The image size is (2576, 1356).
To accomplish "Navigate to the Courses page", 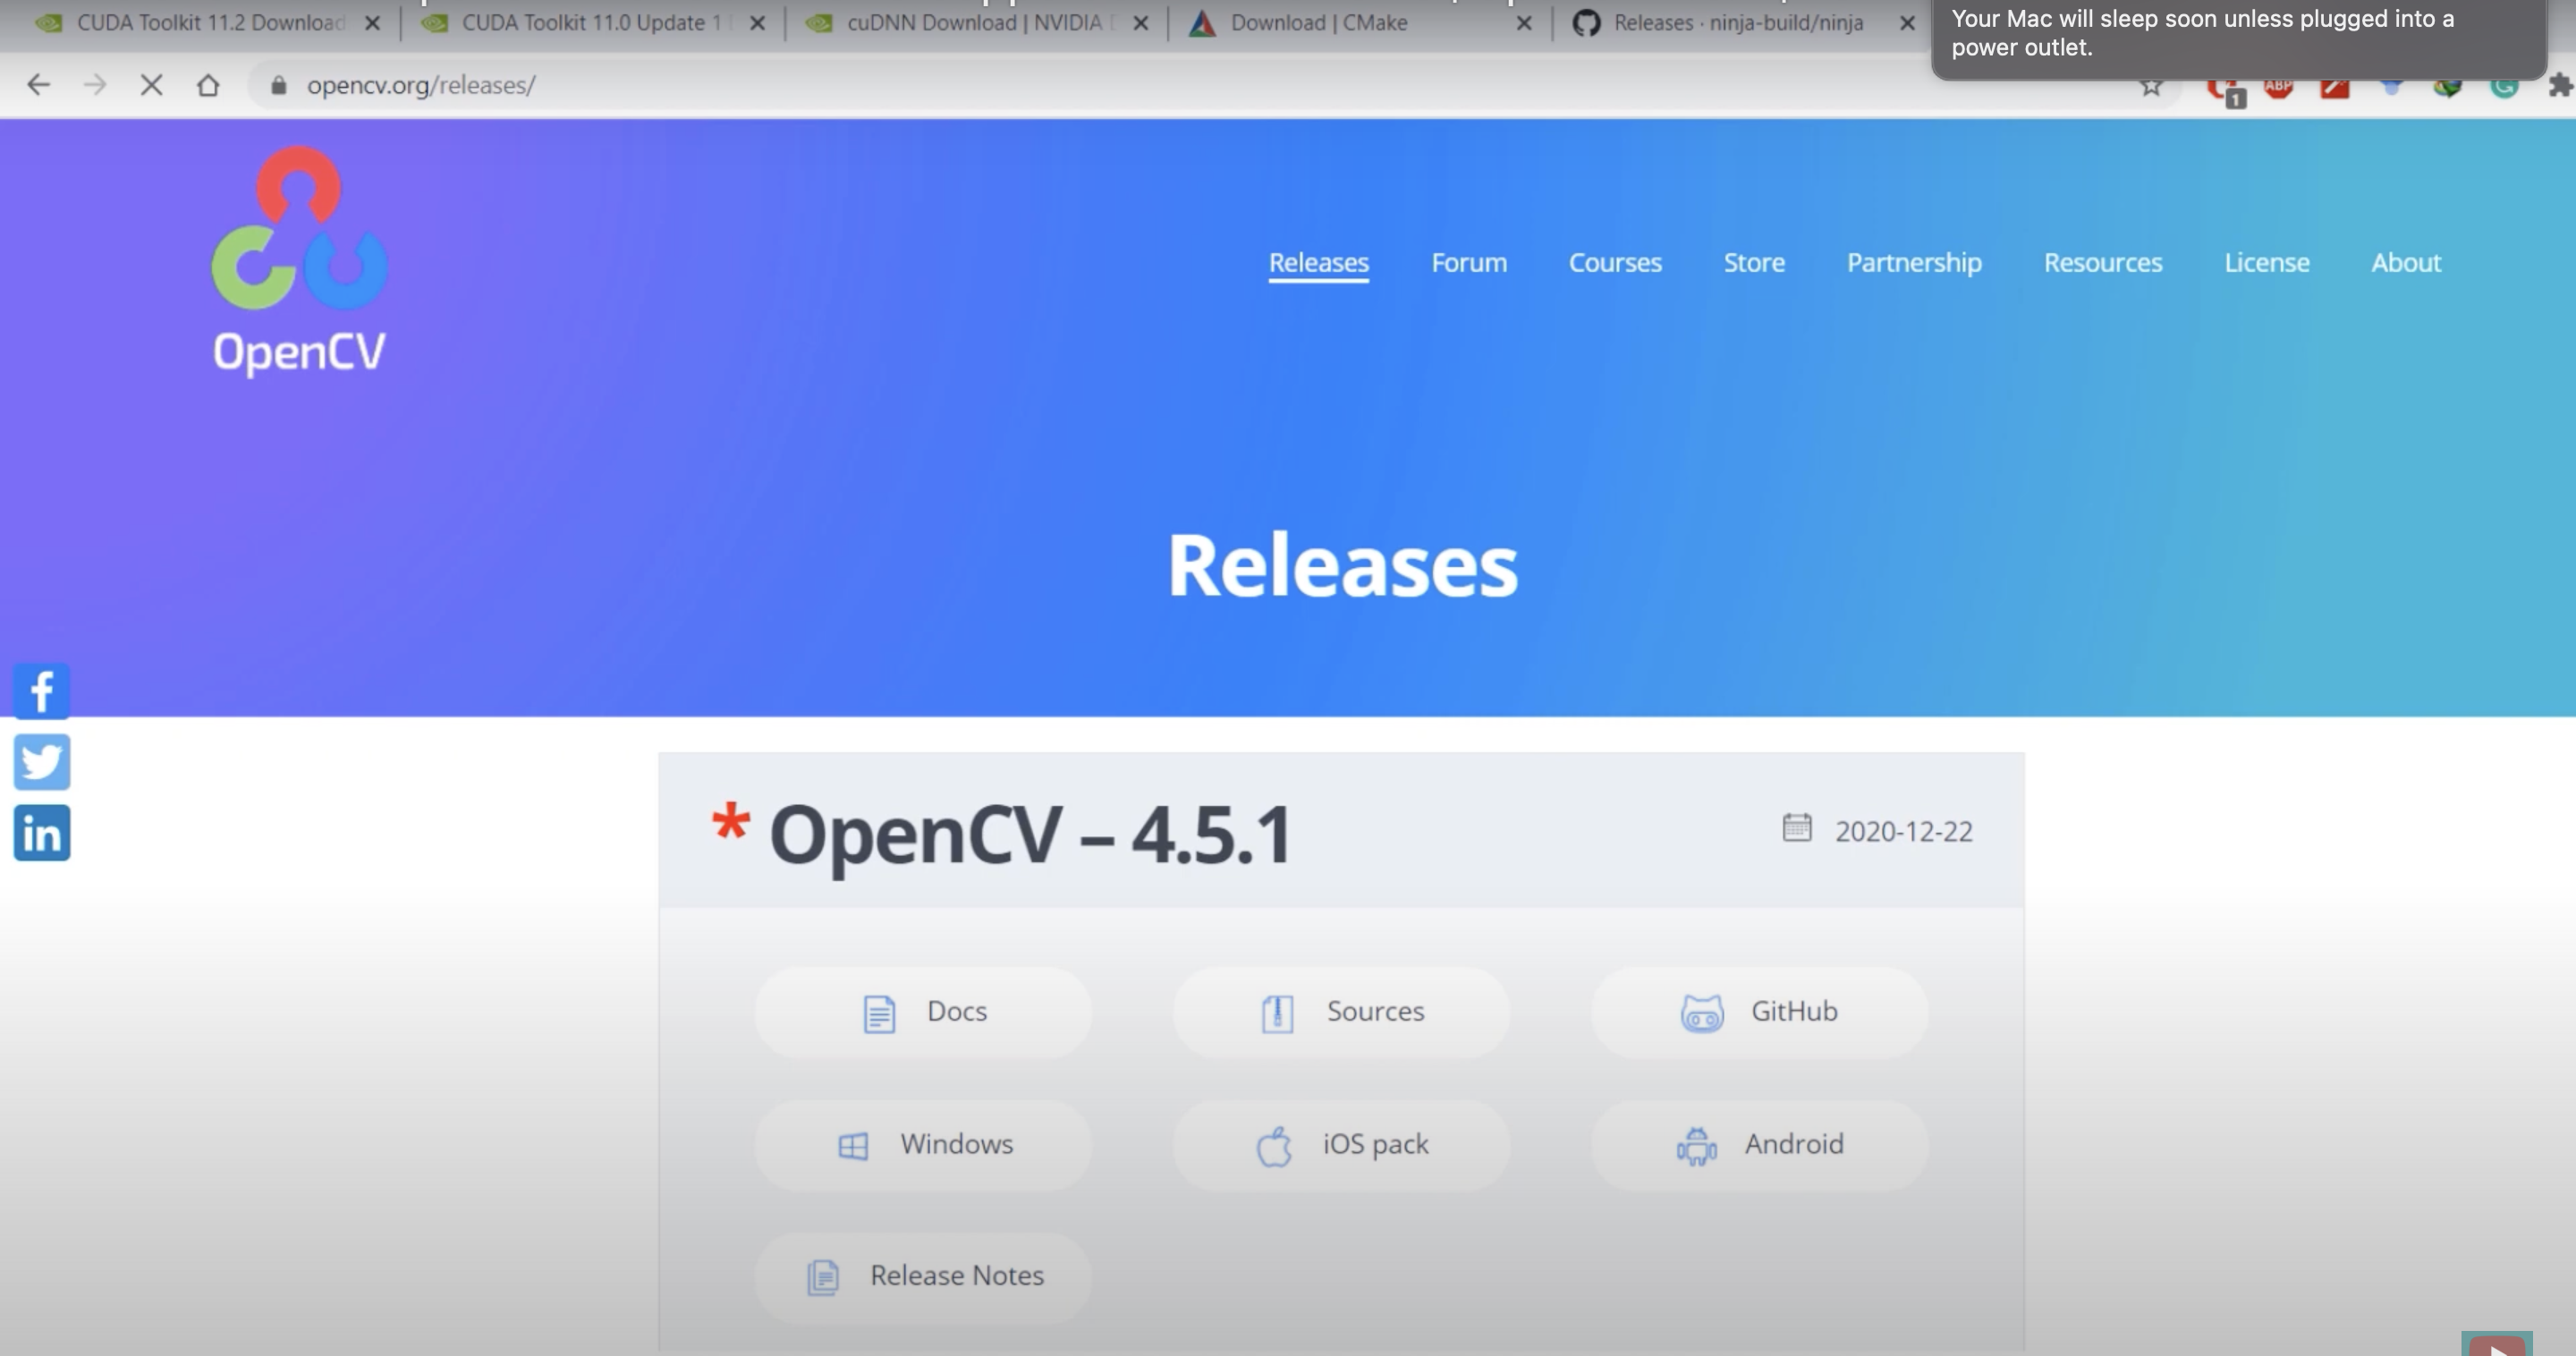I will pos(1615,263).
